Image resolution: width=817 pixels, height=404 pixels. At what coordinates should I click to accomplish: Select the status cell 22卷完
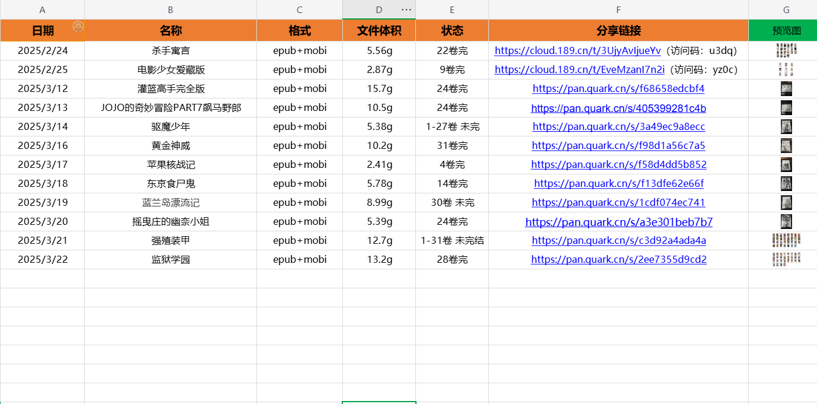pyautogui.click(x=452, y=51)
